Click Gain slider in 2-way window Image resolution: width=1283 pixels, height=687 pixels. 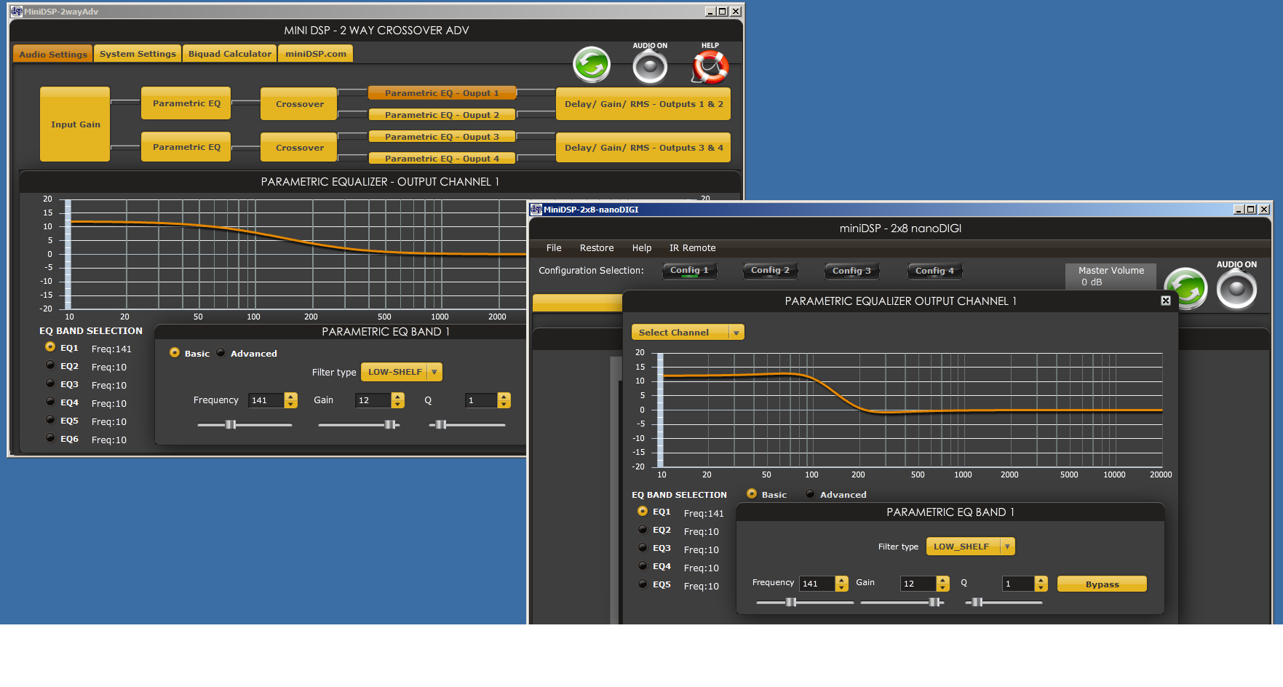359,424
